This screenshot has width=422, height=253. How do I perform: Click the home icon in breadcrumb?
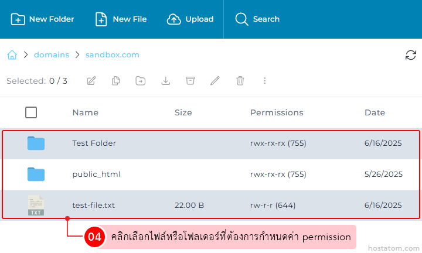[12, 55]
